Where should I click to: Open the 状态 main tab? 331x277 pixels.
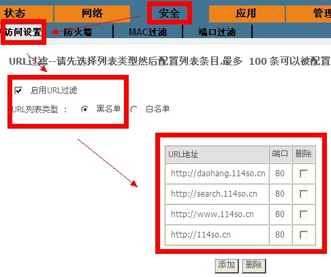(26, 14)
